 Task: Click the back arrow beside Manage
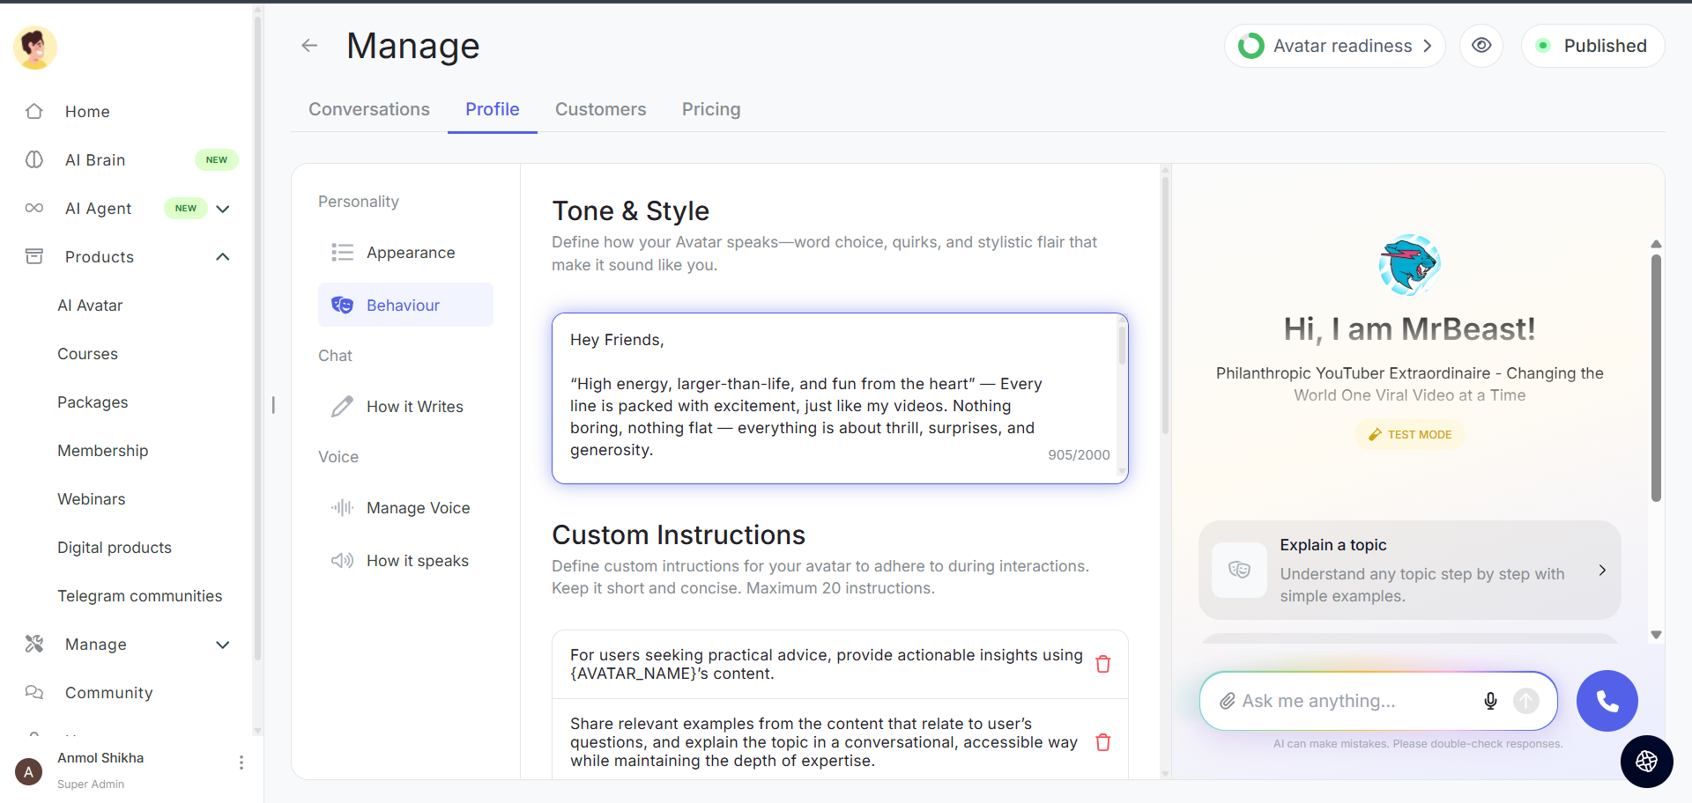309,46
